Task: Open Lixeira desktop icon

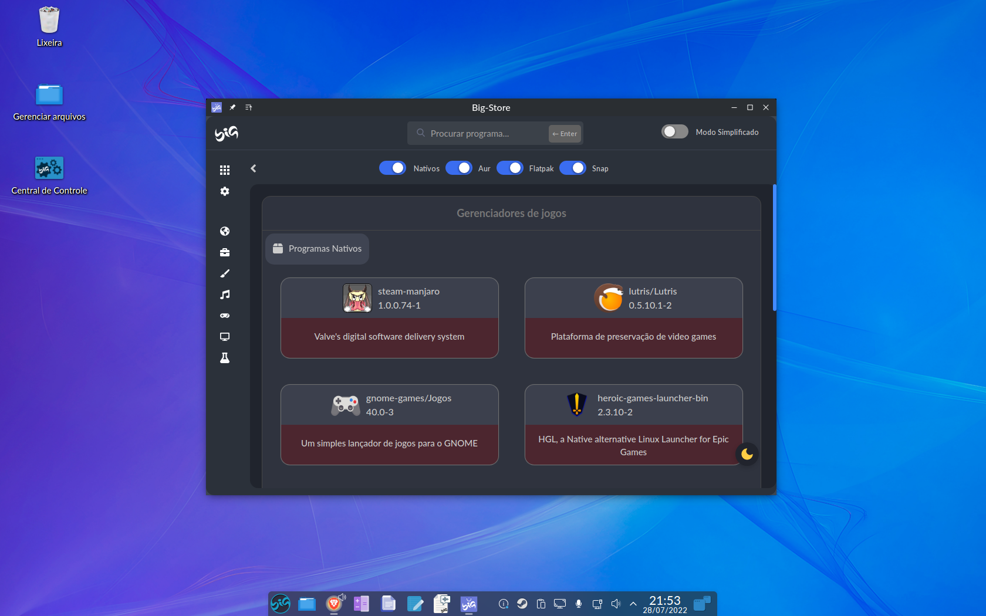Action: (49, 27)
